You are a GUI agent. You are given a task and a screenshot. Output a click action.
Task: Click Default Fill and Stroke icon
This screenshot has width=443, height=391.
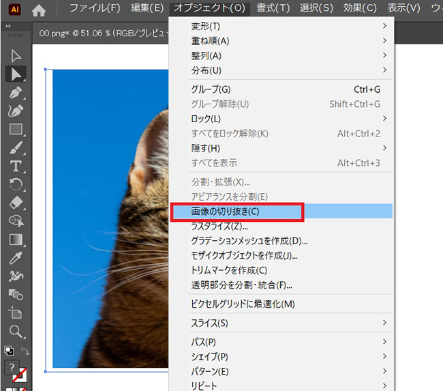(x=9, y=351)
